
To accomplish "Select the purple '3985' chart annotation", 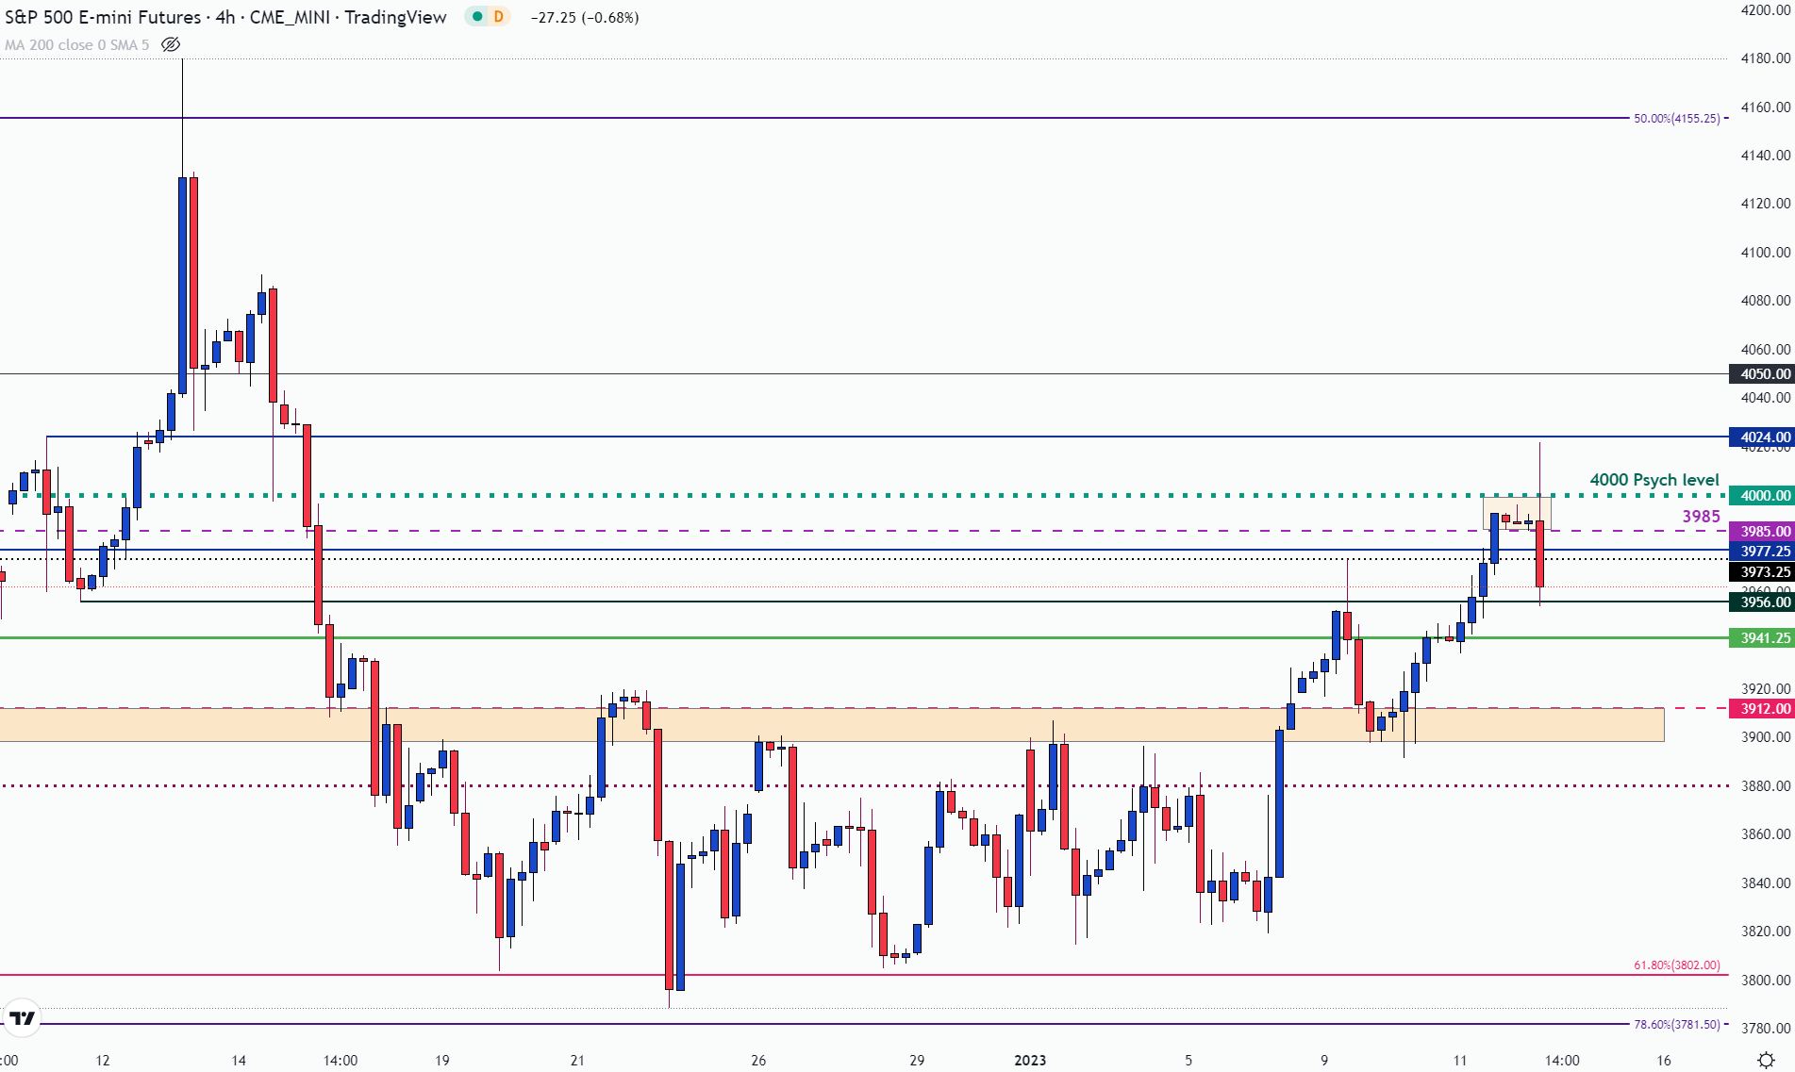I will [1701, 516].
